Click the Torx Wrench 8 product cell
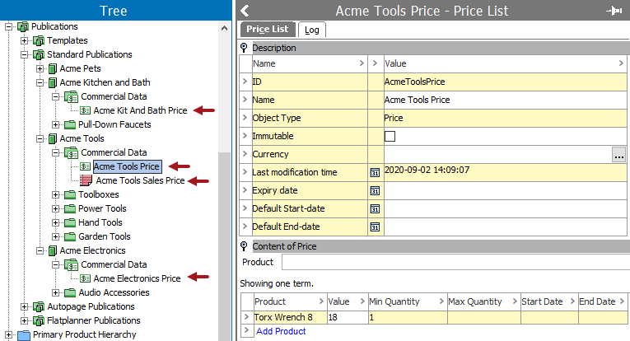The width and height of the screenshot is (630, 341). [290, 317]
